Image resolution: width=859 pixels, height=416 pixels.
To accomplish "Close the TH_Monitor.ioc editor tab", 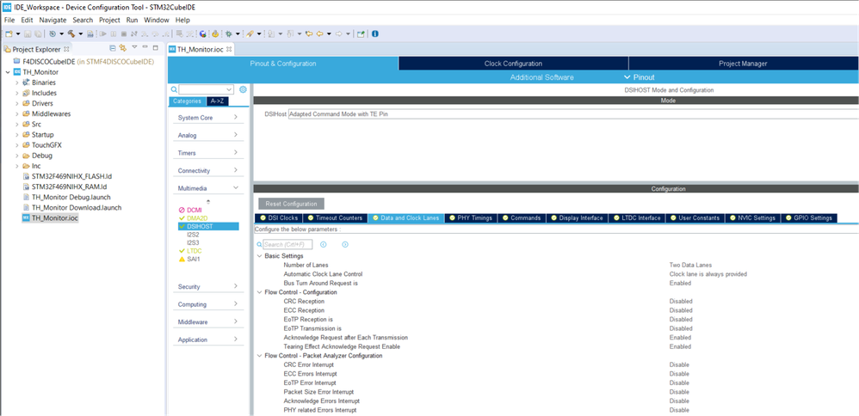I will (229, 49).
